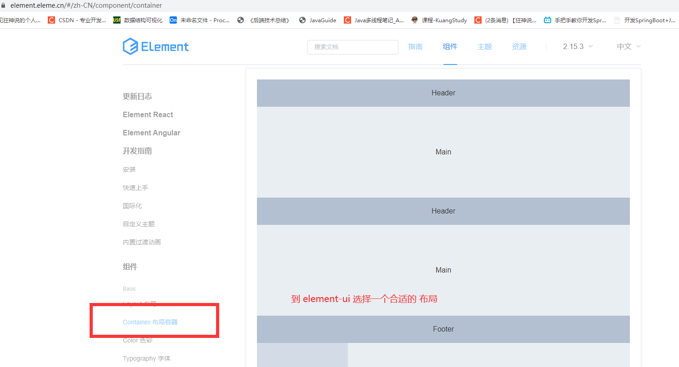The image size is (679, 367).
Task: Click the Basic group label
Action: tap(130, 289)
